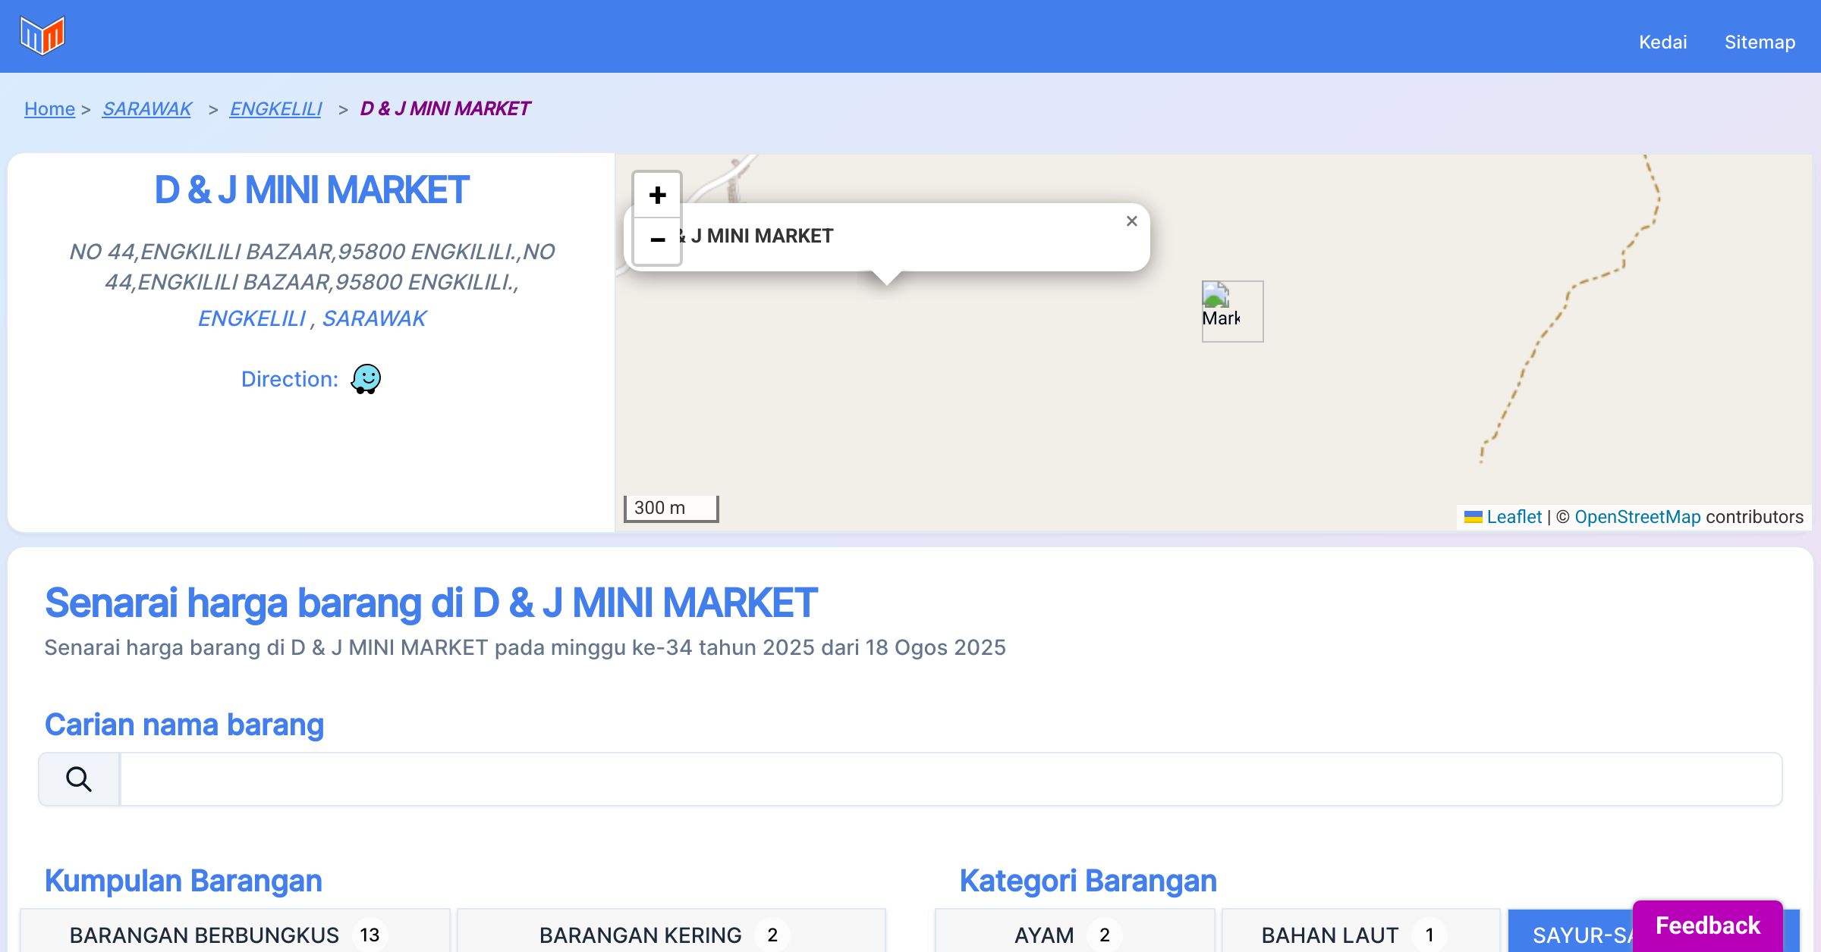Viewport: 1821px width, 952px height.
Task: Open the Leaflet attribution link
Action: coord(1514,517)
